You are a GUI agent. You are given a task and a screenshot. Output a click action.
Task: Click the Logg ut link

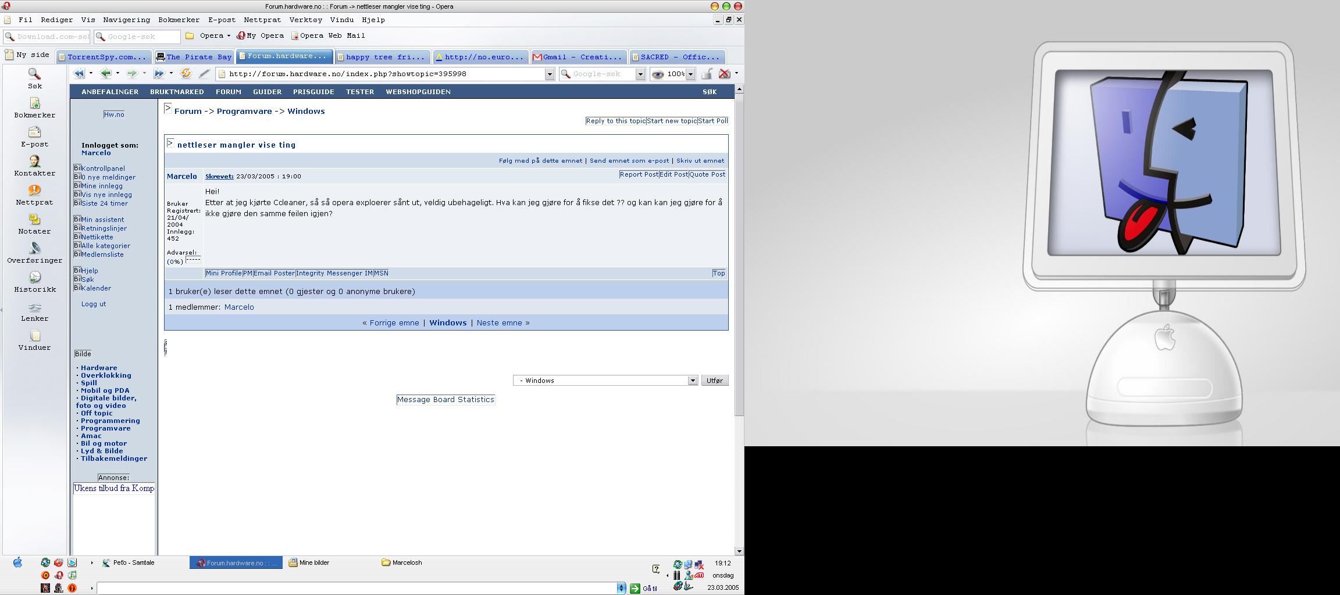tap(94, 304)
